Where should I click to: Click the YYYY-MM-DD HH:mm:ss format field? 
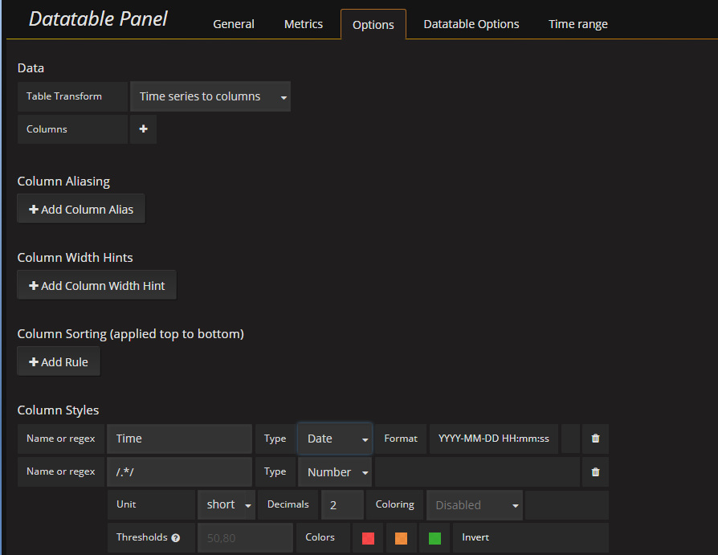click(493, 439)
